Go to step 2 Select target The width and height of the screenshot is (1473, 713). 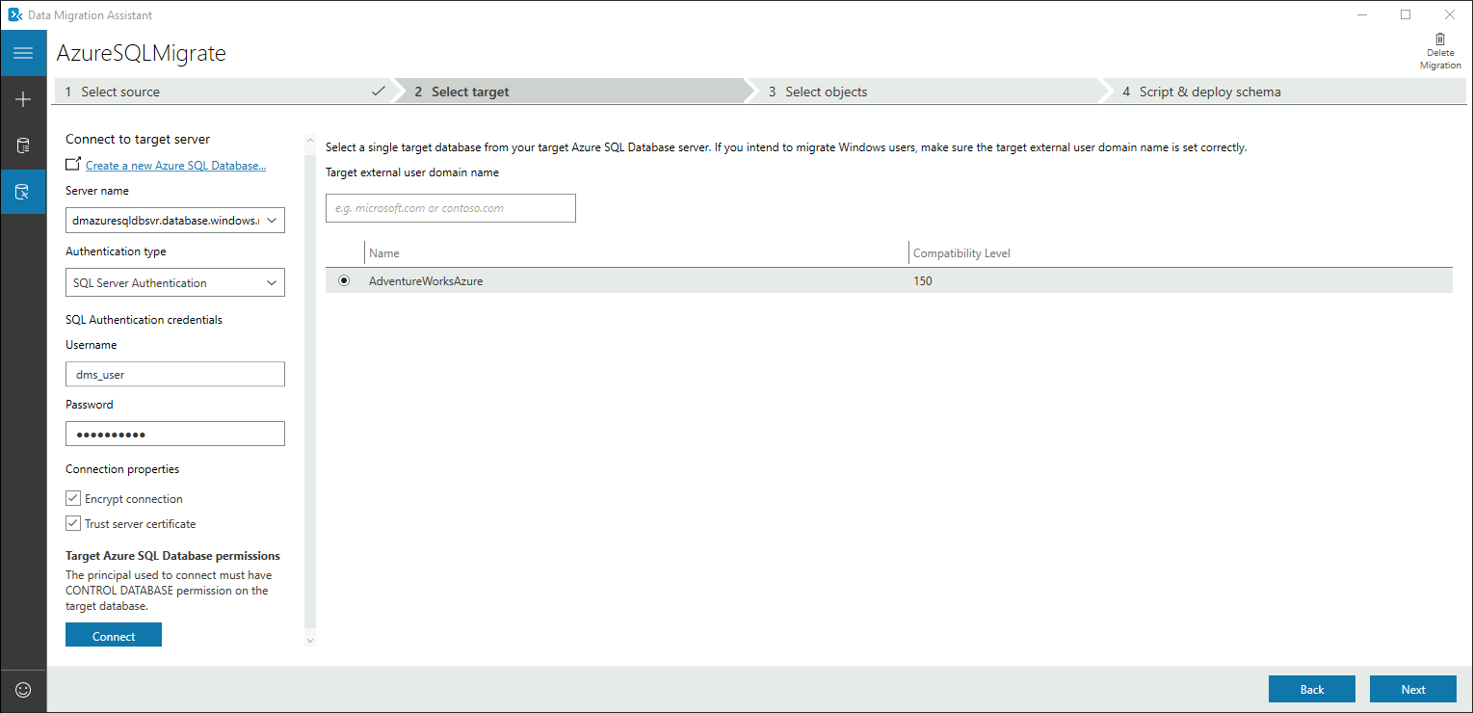573,92
